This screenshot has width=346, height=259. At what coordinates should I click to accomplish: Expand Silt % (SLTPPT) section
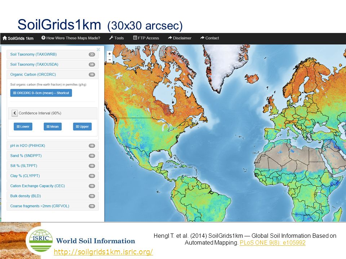pos(53,166)
